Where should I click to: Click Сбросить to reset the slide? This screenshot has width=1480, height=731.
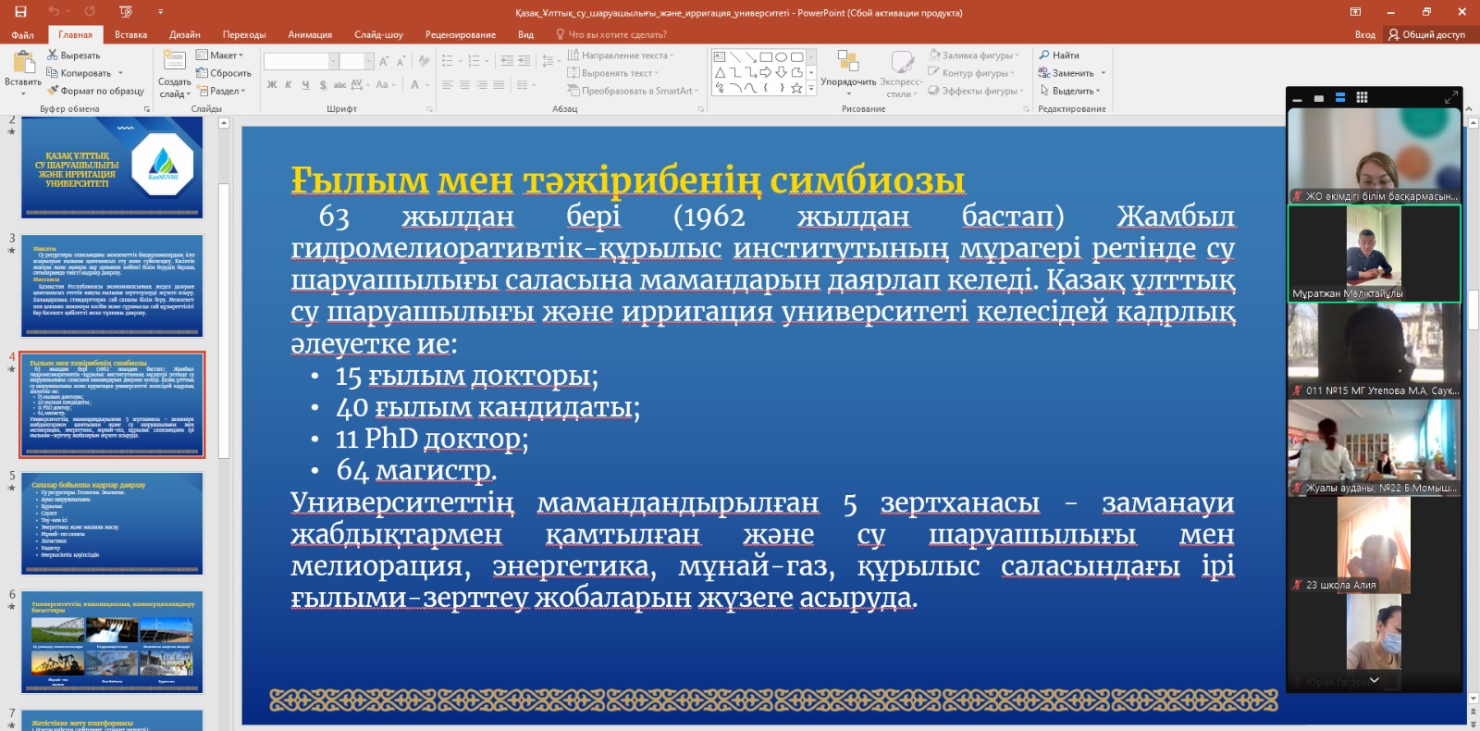[224, 73]
